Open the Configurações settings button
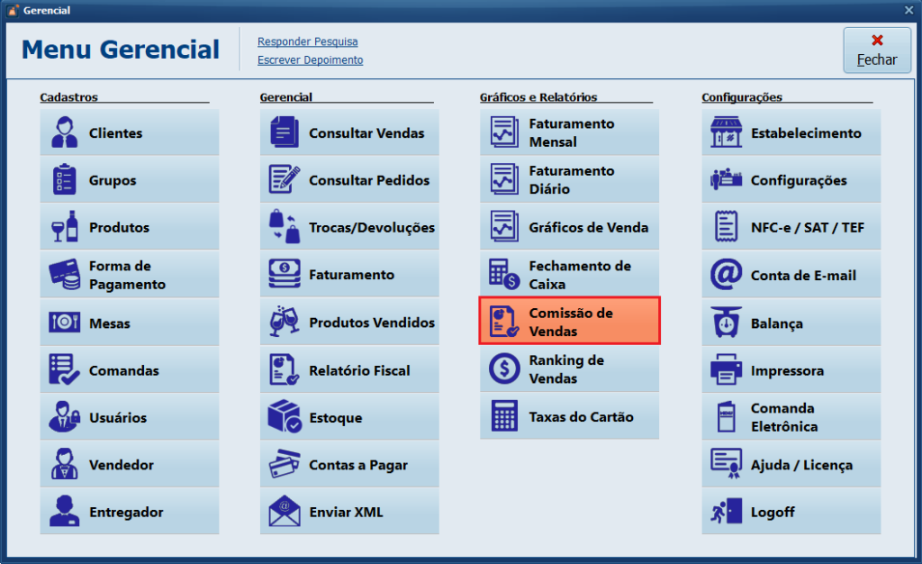922x564 pixels. click(791, 179)
